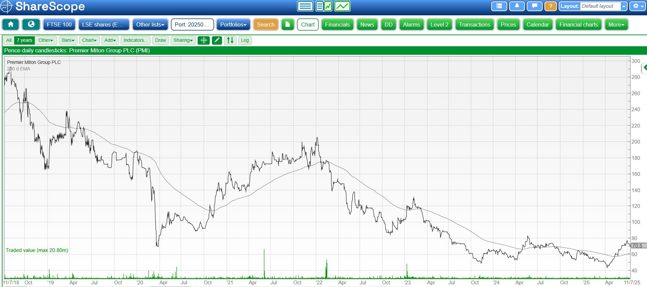647x287 pixels.
Task: Open alerts bell notifications
Action: pyautogui.click(x=517, y=6)
